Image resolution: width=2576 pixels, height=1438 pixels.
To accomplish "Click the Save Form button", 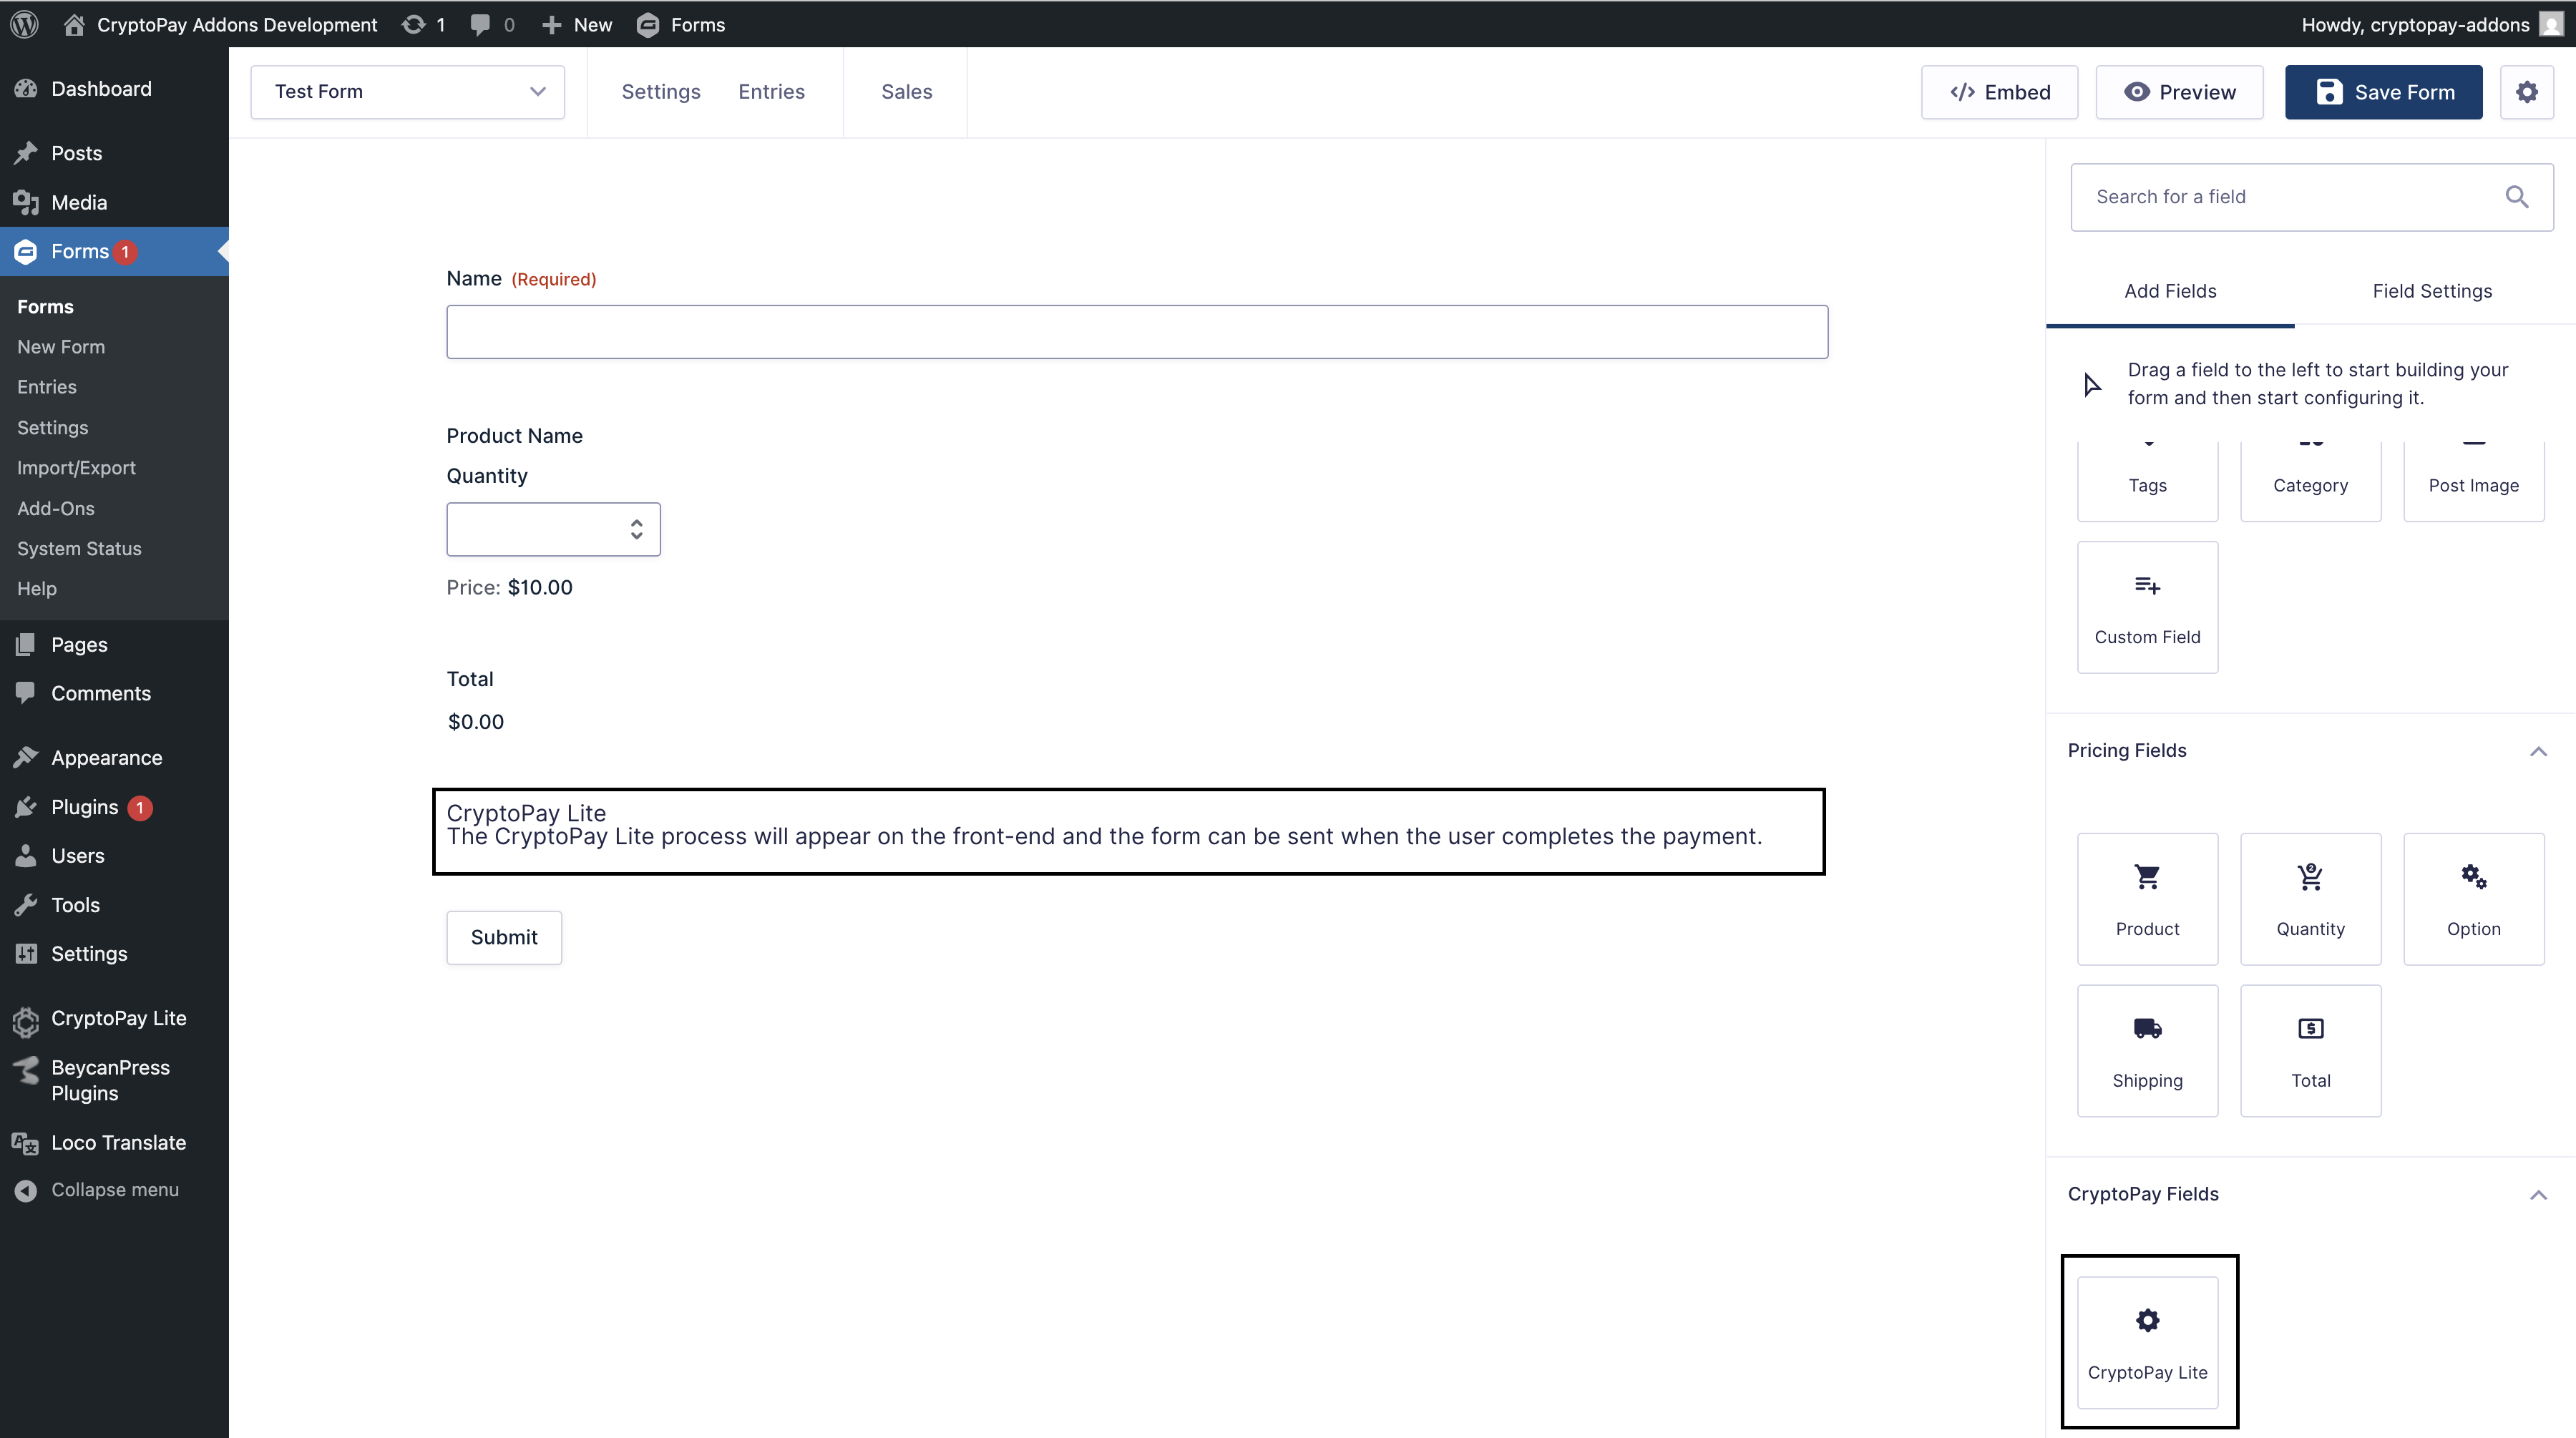I will tap(2383, 92).
